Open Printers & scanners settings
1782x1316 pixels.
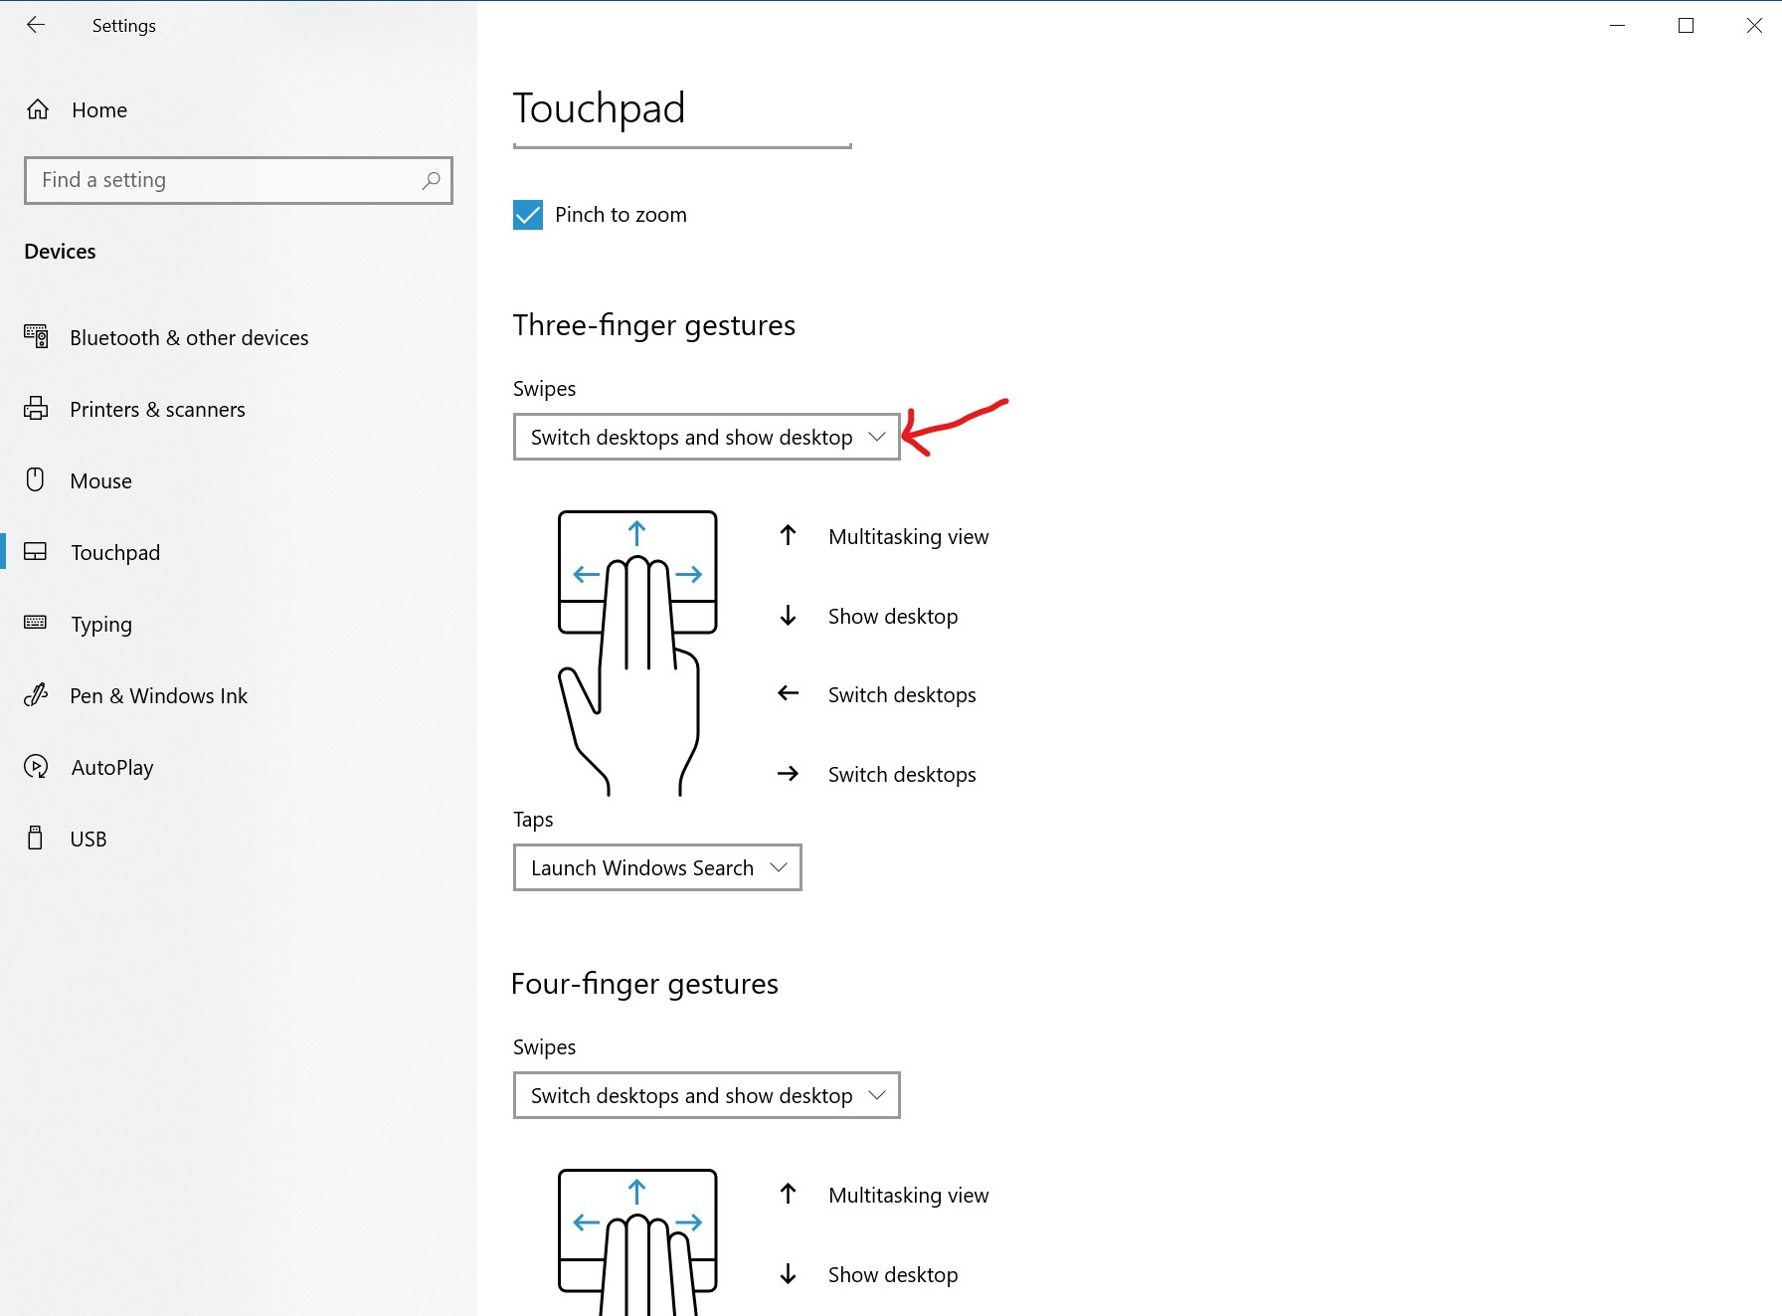pos(157,409)
